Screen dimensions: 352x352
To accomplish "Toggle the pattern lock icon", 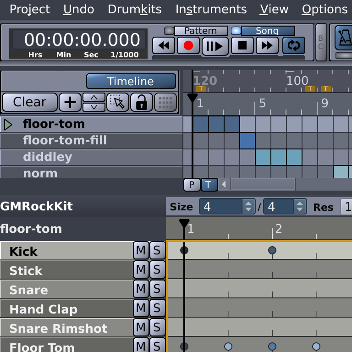I will [142, 102].
